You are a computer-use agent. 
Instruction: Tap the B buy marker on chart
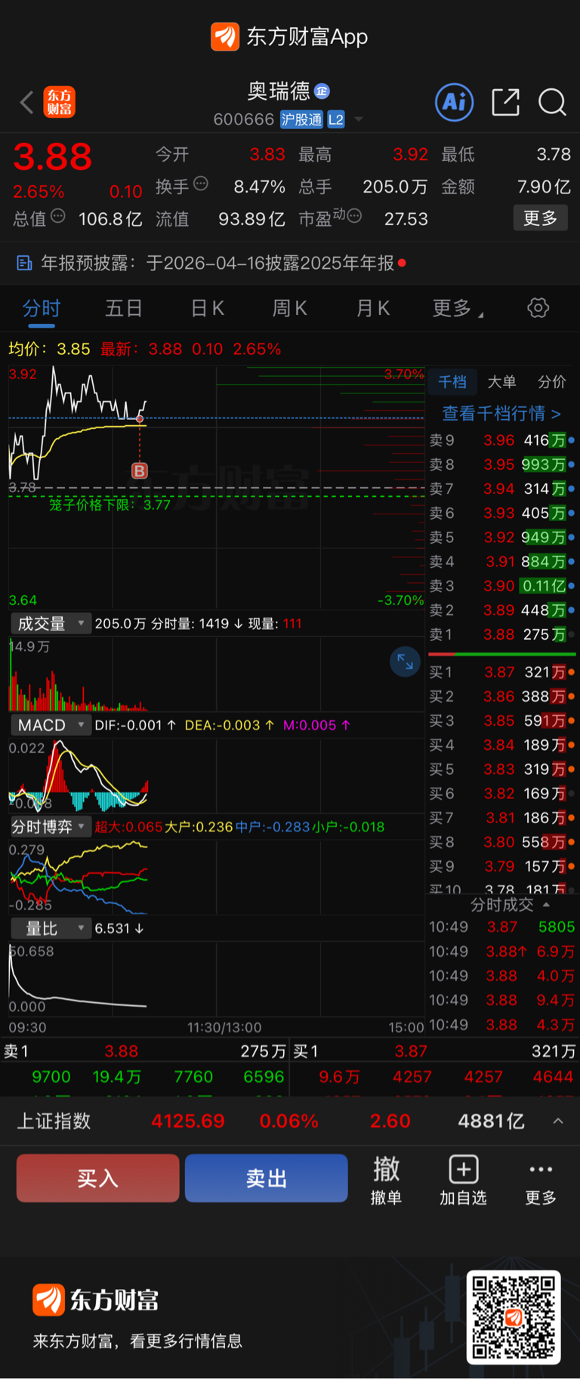(x=140, y=470)
